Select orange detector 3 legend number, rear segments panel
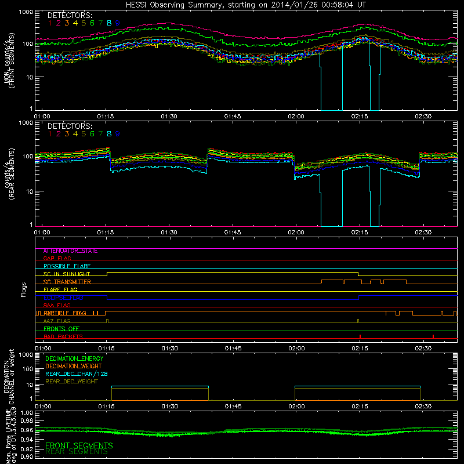The width and height of the screenshot is (464, 464). pos(67,134)
